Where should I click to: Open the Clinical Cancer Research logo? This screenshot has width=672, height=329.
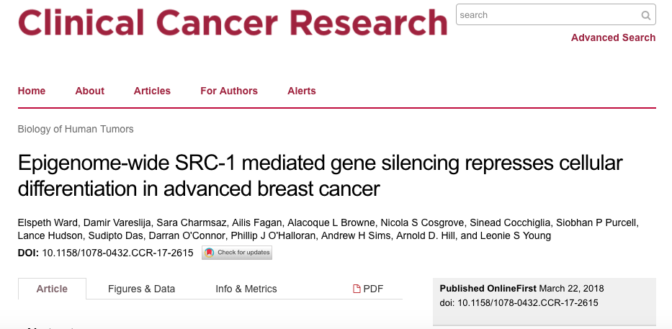point(233,21)
